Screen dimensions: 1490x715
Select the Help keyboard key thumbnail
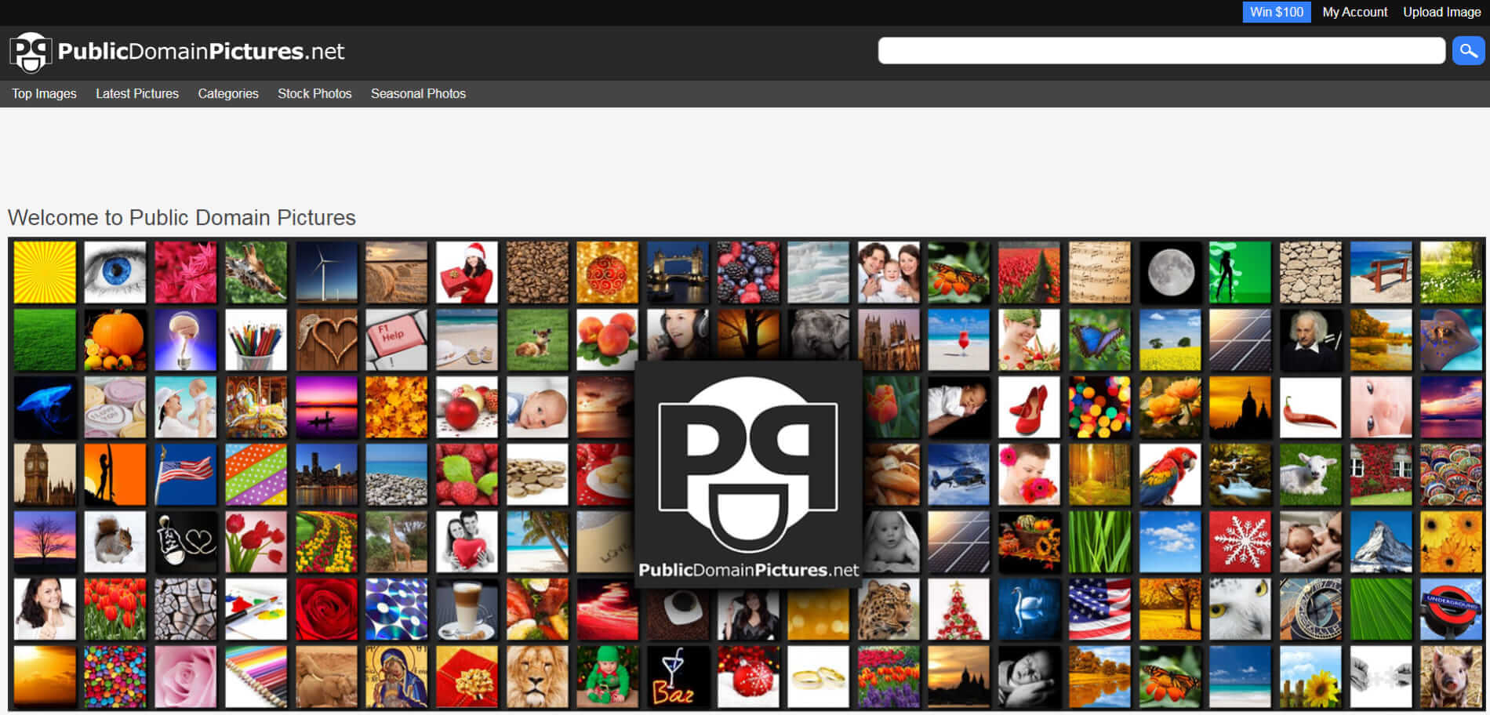396,339
